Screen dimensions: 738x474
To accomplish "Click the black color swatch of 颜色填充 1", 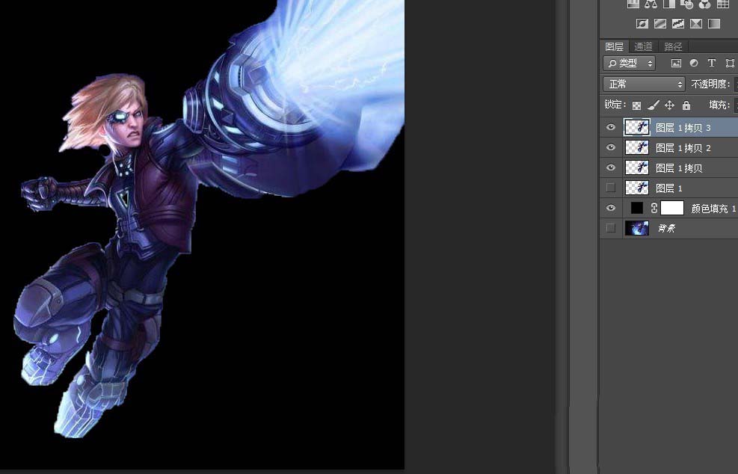I will pyautogui.click(x=636, y=208).
